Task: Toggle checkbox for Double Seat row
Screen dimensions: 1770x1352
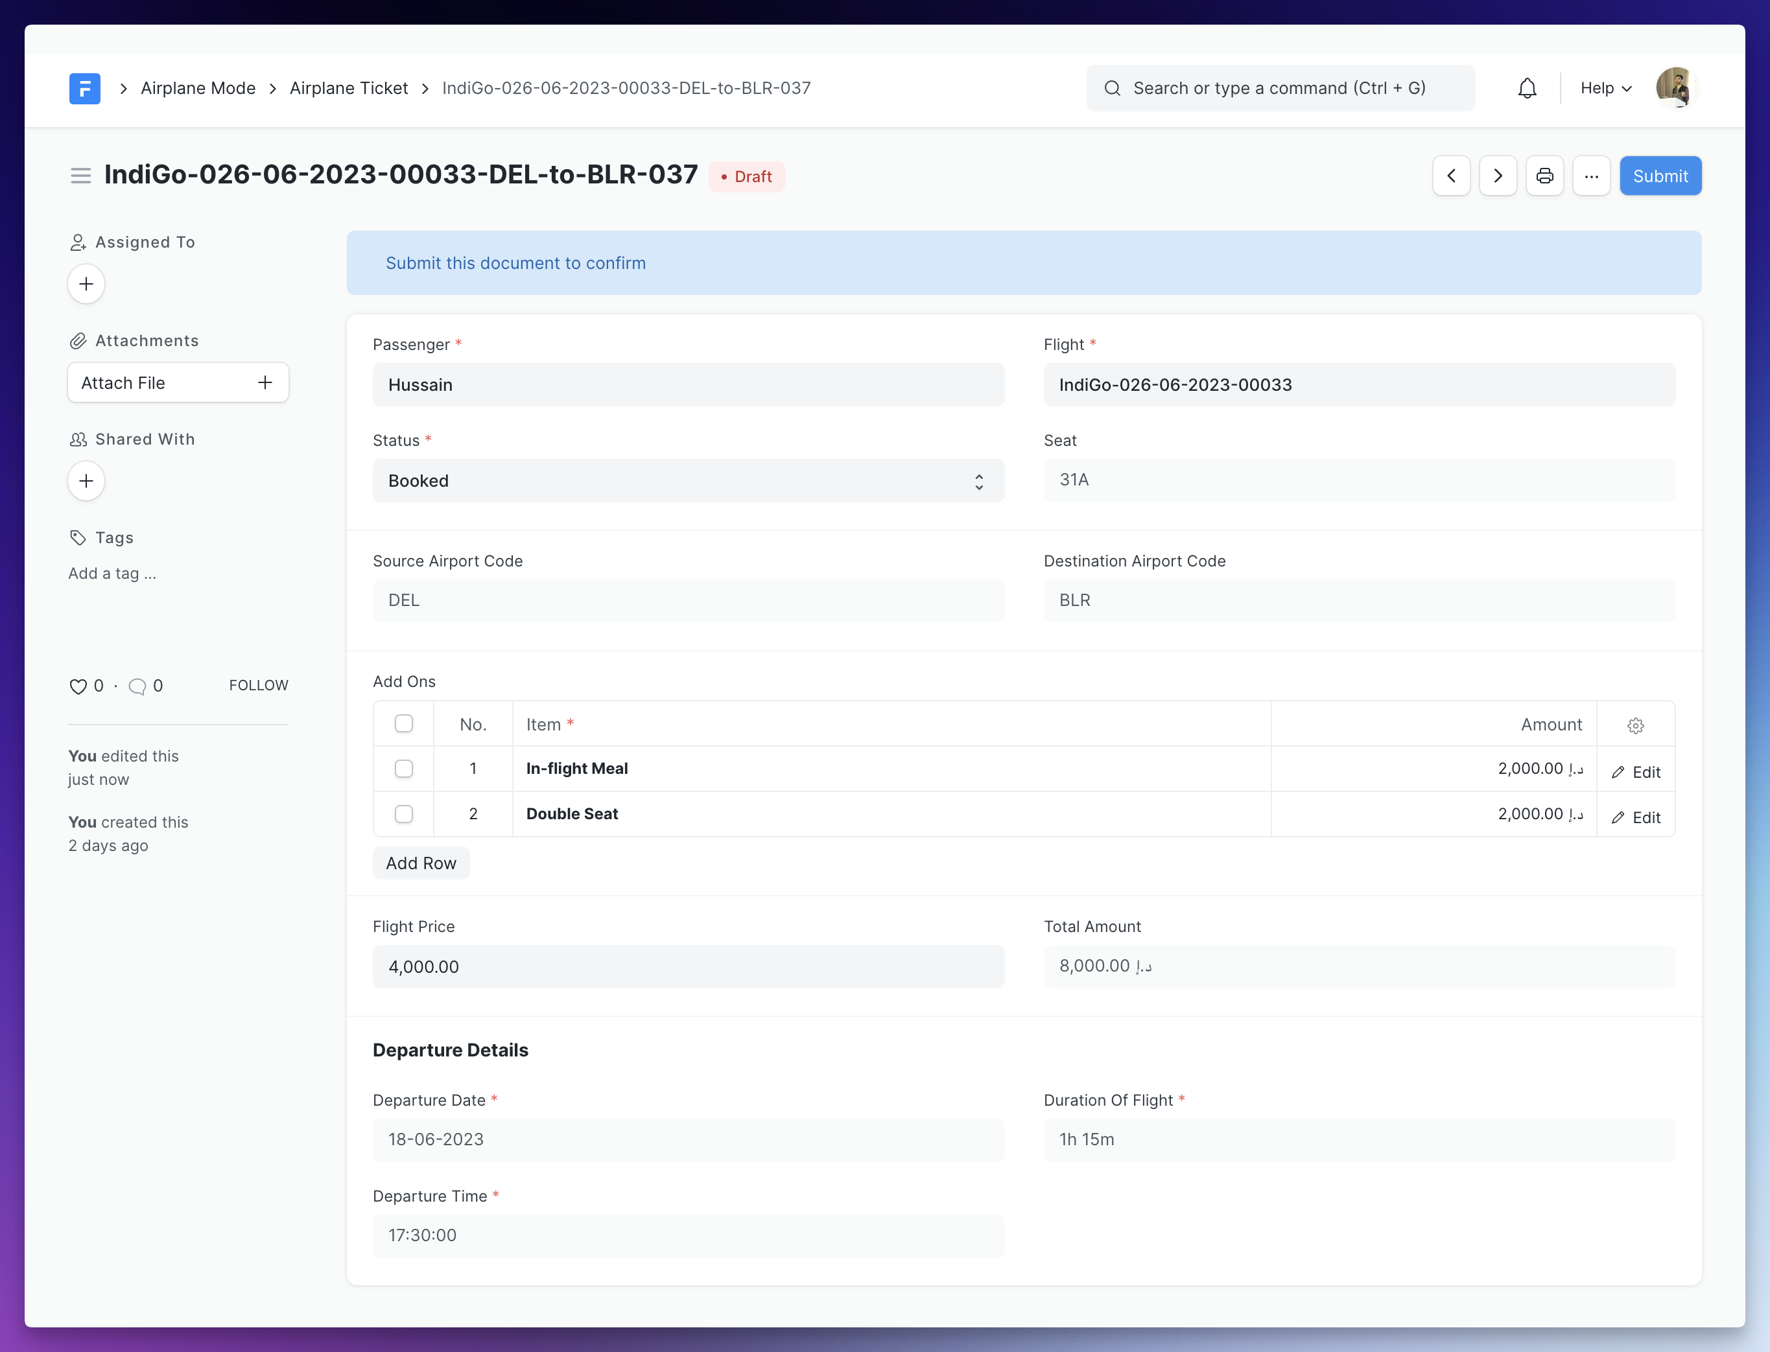Action: pyautogui.click(x=403, y=814)
